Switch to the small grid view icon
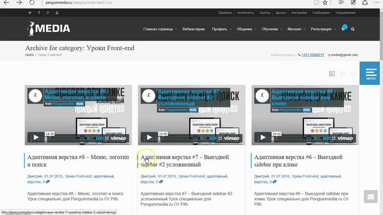383x215 pixels. [343, 73]
